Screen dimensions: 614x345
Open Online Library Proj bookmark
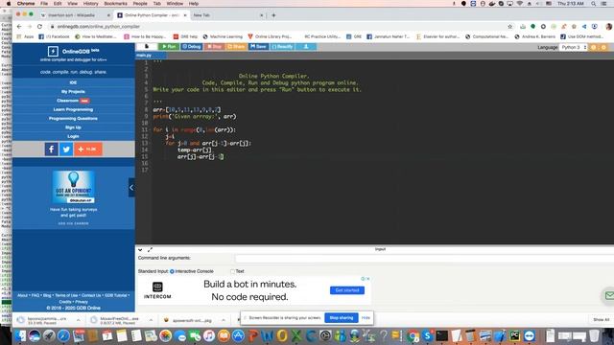270,36
